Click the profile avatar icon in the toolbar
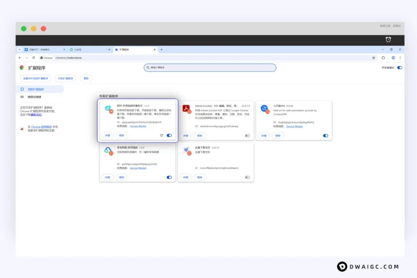This screenshot has width=417, height=278. 393,58
